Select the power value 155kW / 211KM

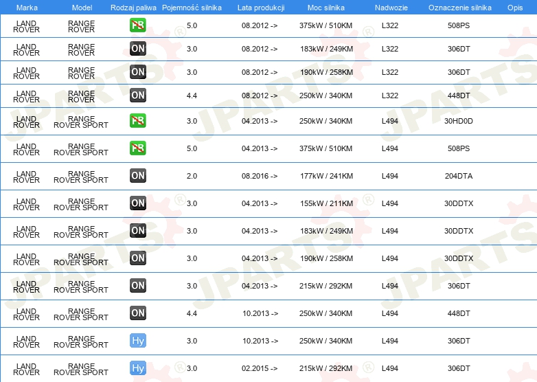326,203
